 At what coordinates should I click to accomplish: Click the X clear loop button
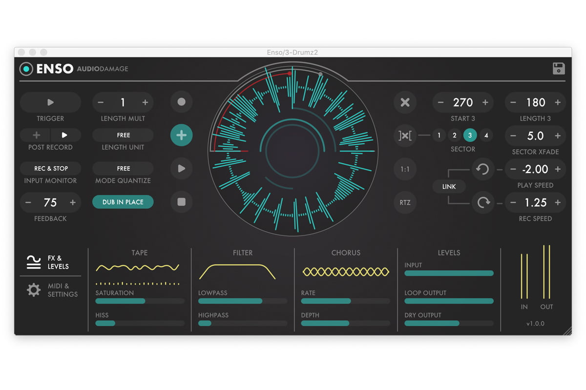click(405, 102)
